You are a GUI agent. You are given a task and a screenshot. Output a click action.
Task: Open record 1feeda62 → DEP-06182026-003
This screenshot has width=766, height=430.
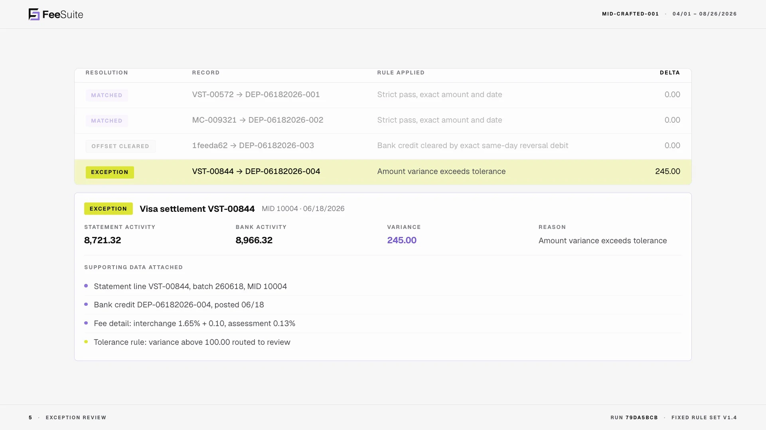coord(253,146)
